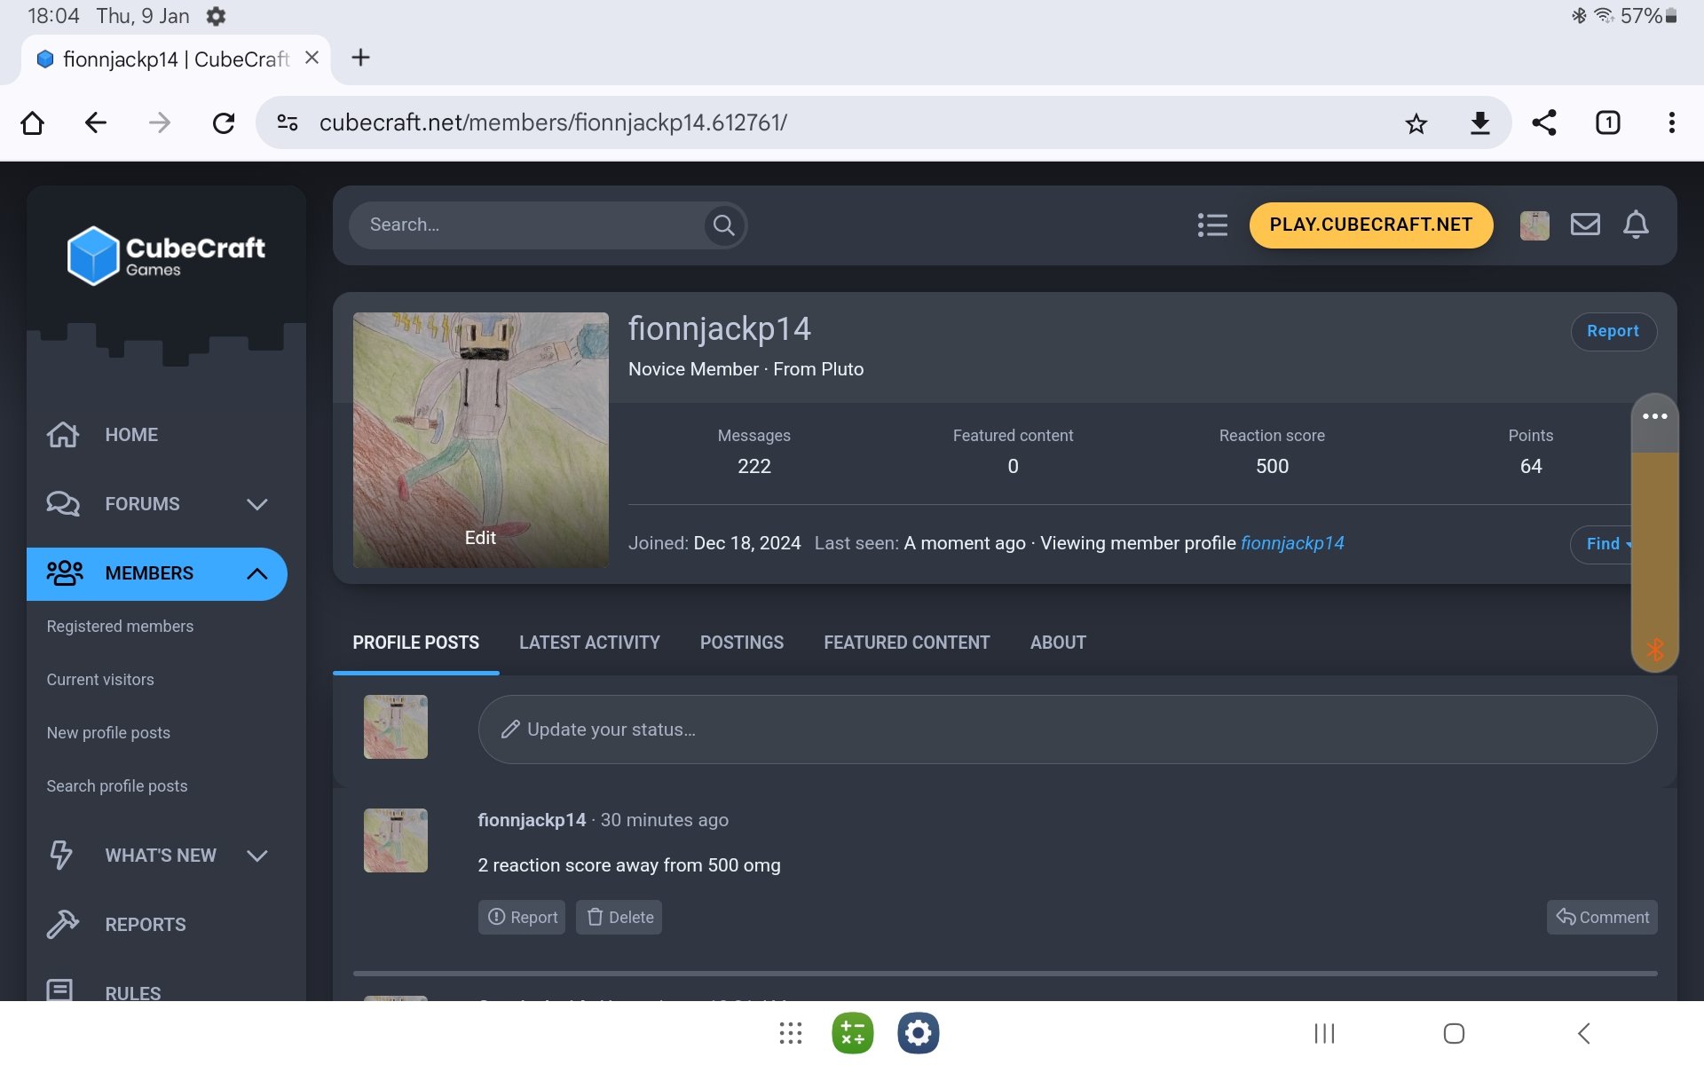Open Current visitors link
Image resolution: width=1704 pixels, height=1065 pixels.
(100, 680)
